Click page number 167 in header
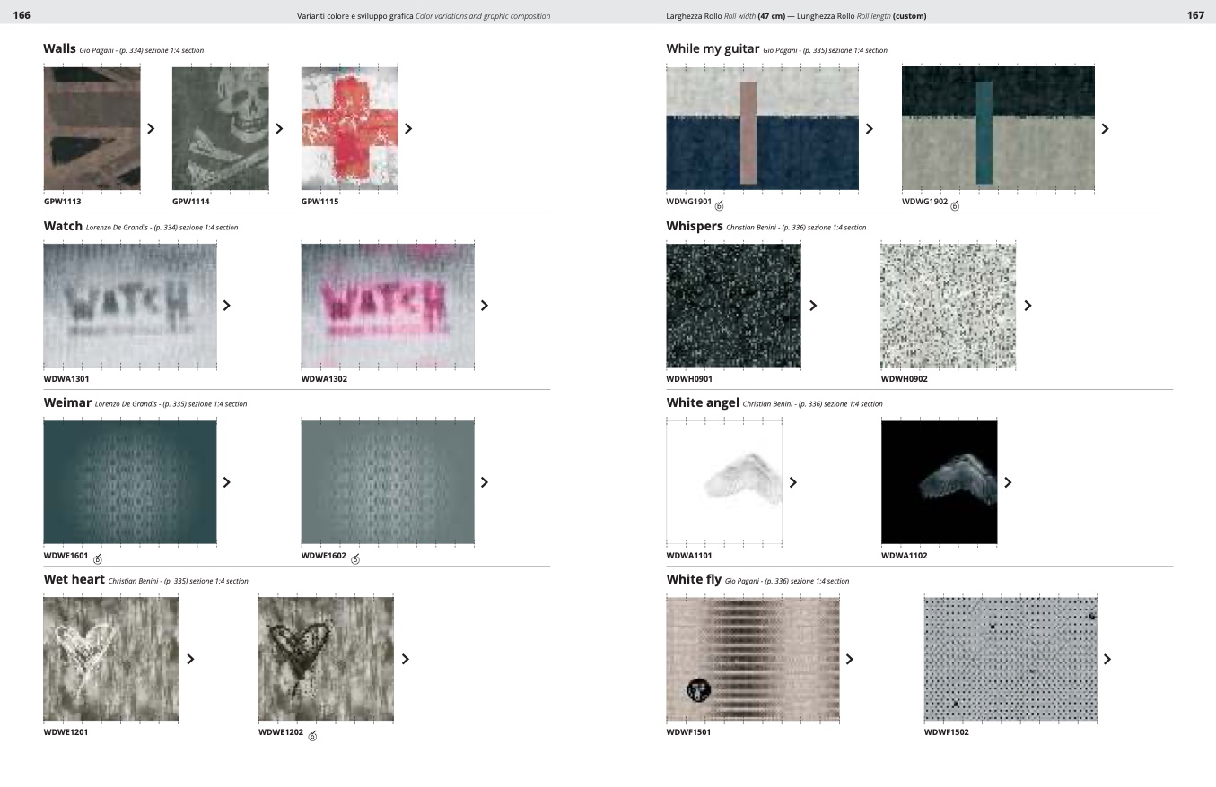Viewport: 1216px width, 787px height. (1194, 15)
